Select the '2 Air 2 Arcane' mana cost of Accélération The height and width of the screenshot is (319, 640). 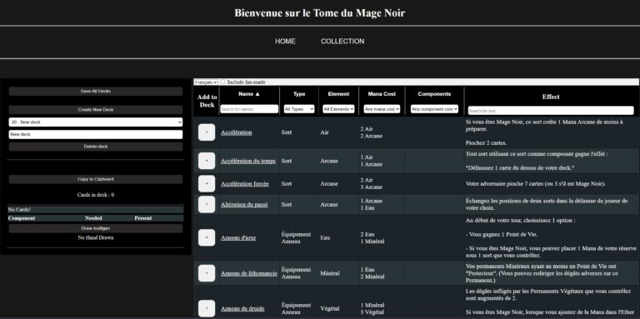(372, 132)
